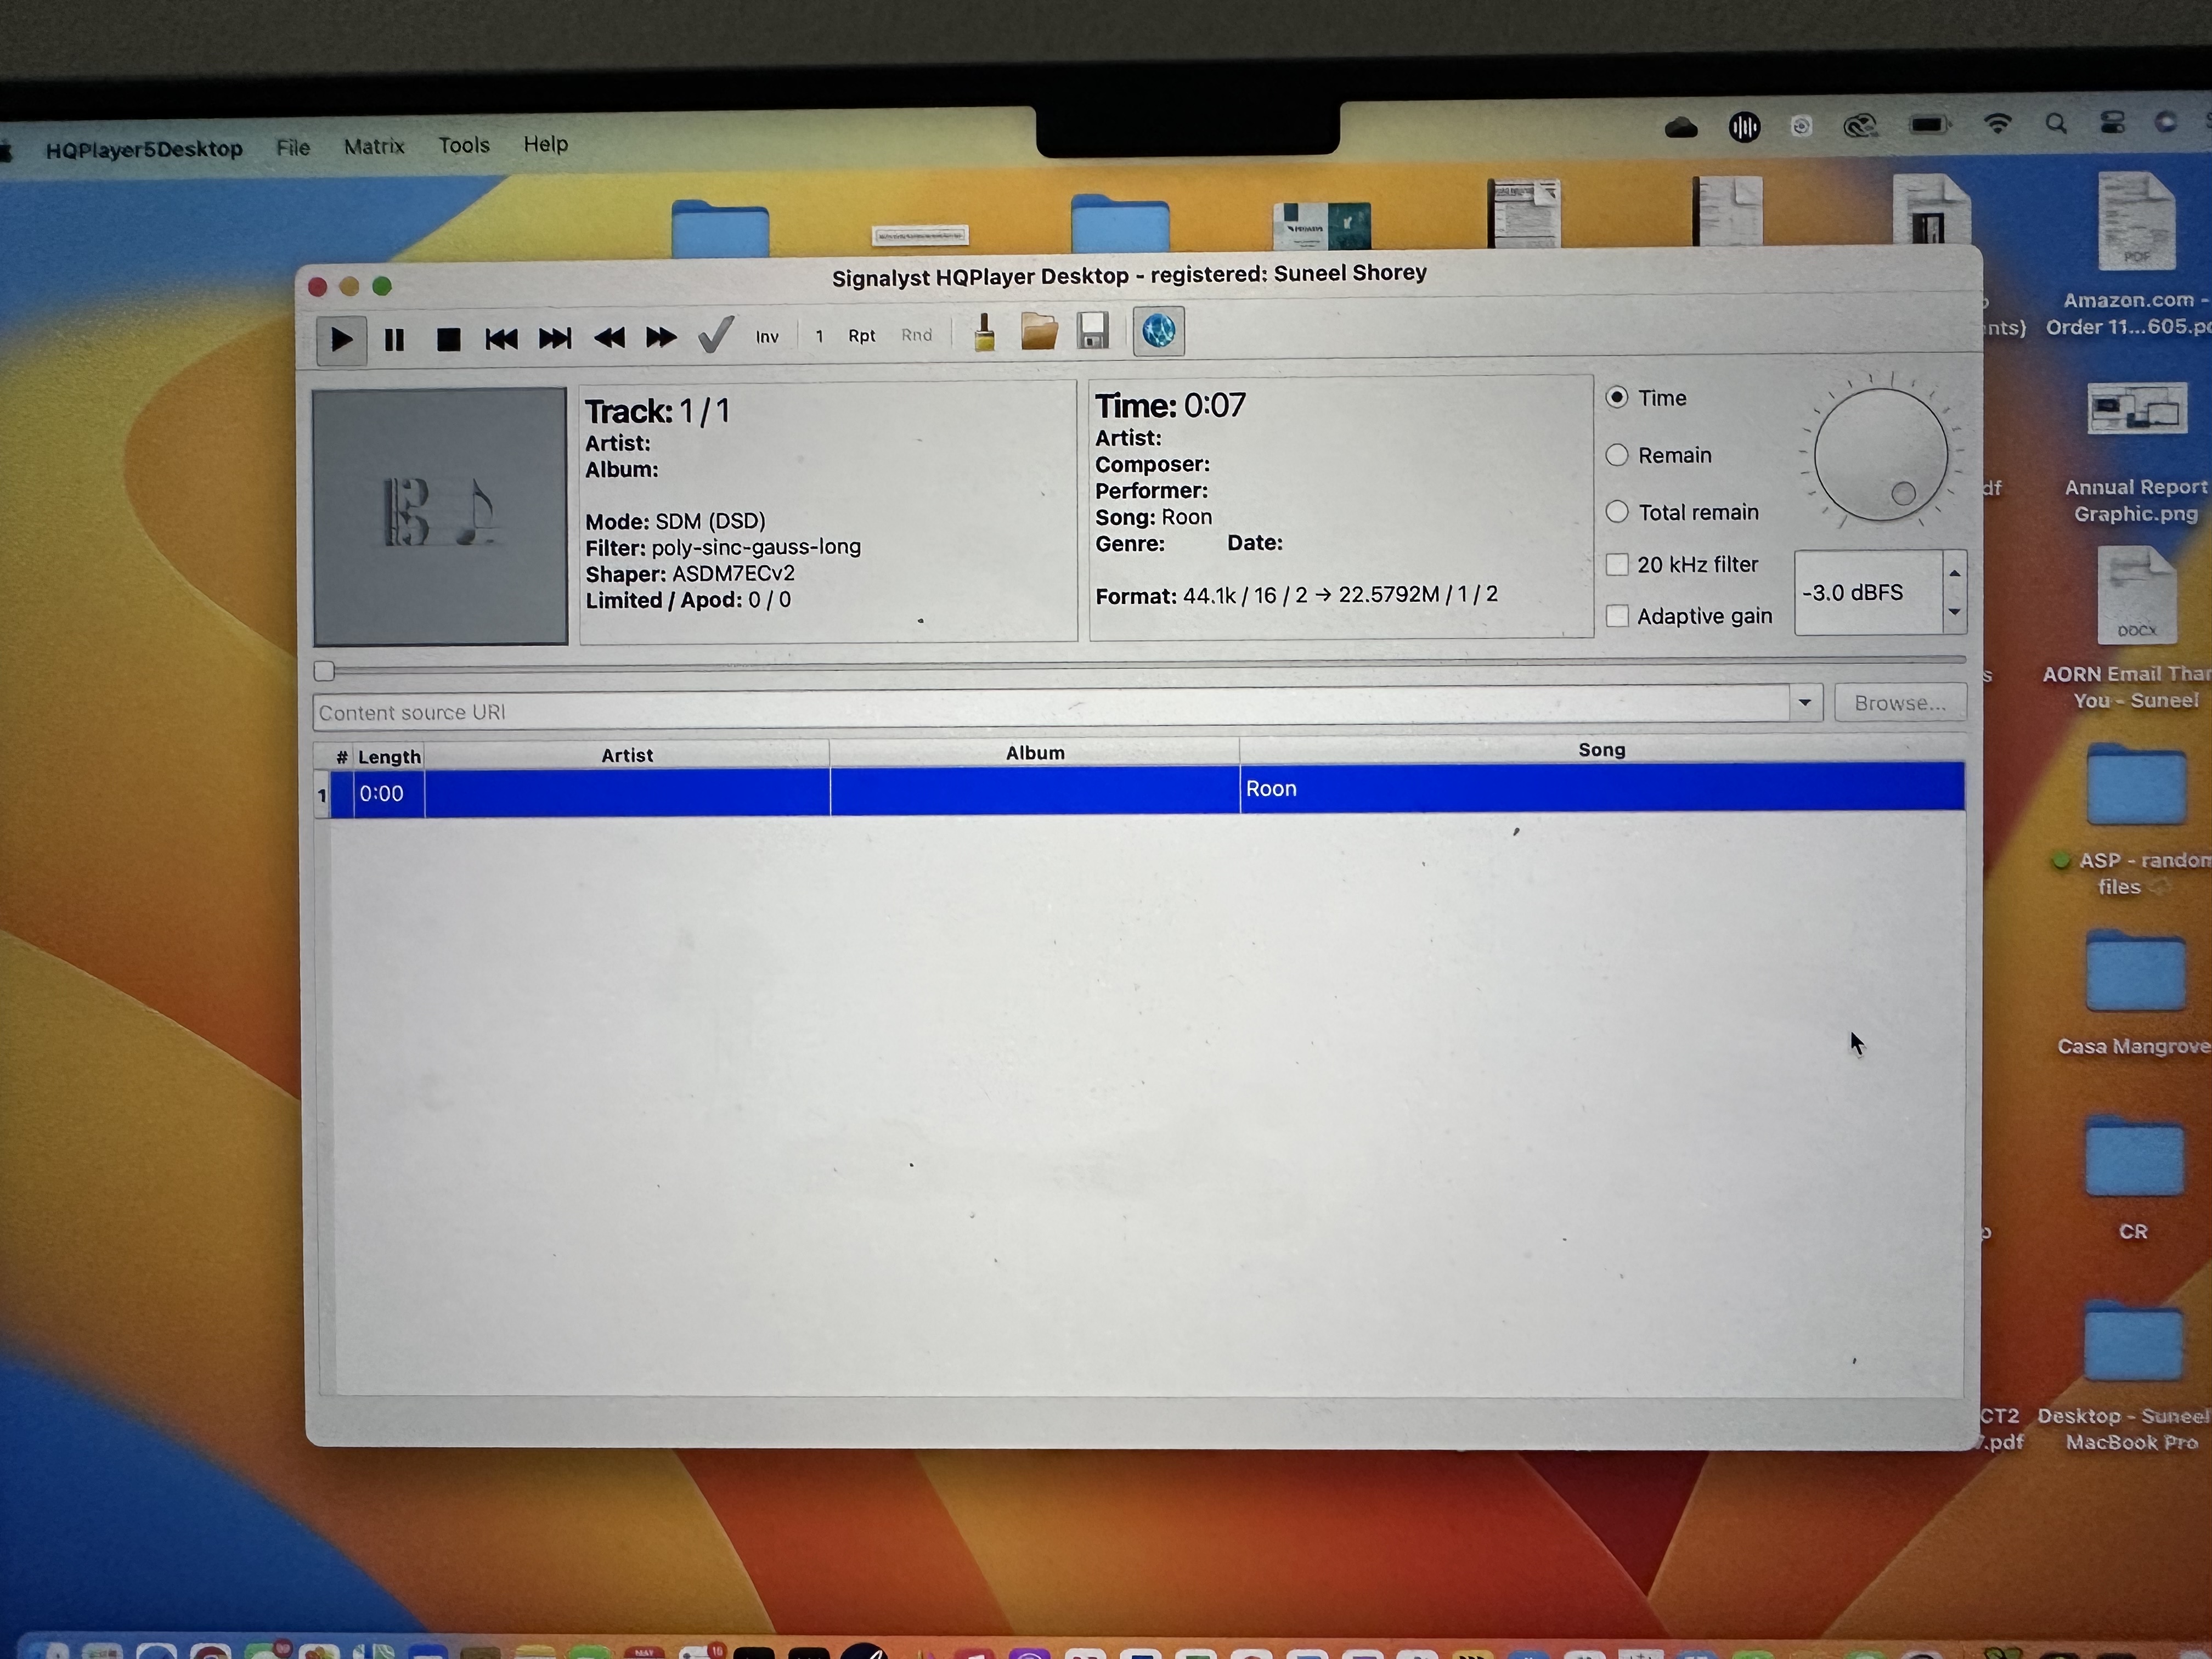Start playback with the Play button

pyautogui.click(x=341, y=340)
